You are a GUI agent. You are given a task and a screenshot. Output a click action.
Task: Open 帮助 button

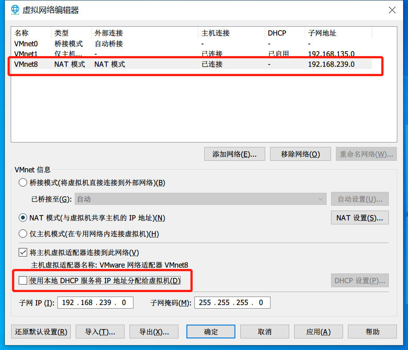[372, 331]
